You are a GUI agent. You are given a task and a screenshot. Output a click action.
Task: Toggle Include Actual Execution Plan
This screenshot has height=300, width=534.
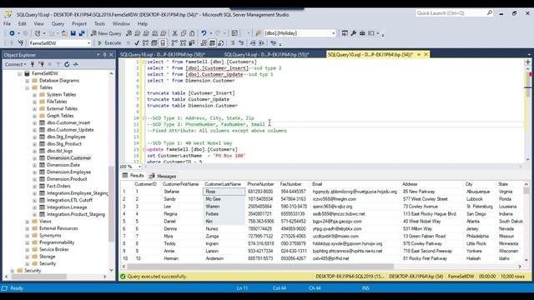coord(174,43)
